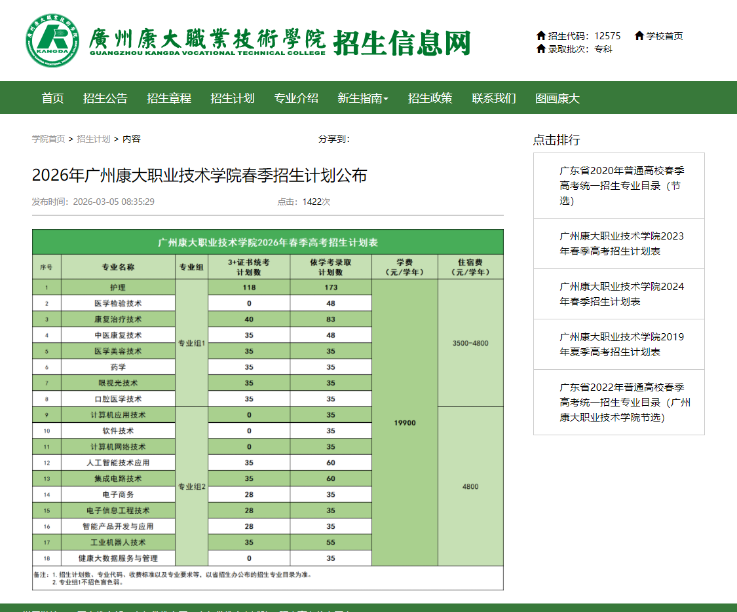Open the 招生章程 navigation item

[168, 98]
